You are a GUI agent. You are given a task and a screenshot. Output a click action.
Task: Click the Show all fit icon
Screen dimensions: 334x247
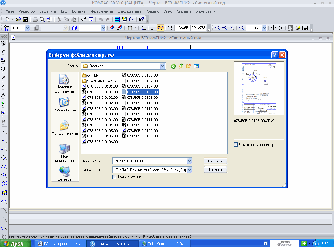coord(281,28)
